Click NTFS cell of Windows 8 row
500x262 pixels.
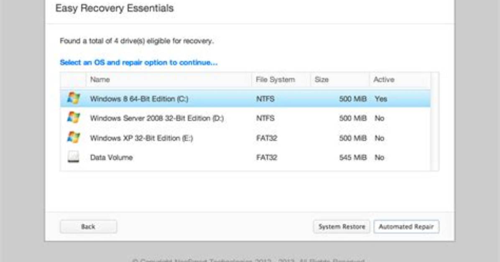pos(265,99)
